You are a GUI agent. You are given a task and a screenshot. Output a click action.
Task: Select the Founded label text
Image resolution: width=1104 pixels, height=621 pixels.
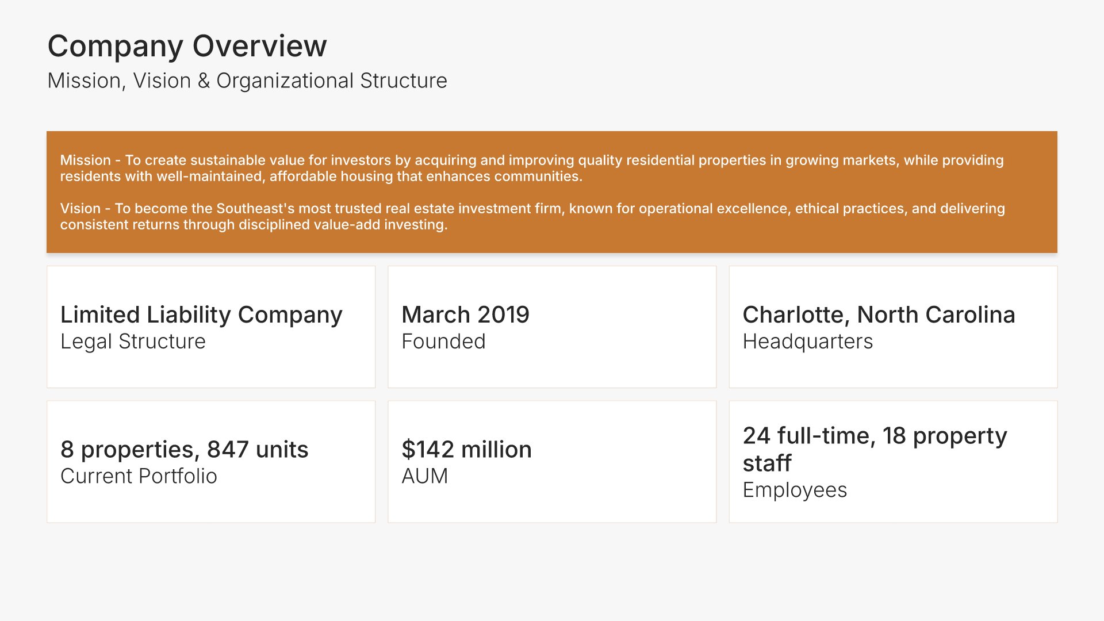[x=443, y=342]
